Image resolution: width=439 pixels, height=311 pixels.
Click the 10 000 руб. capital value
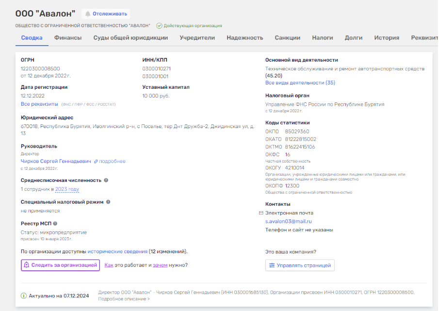coord(156,96)
